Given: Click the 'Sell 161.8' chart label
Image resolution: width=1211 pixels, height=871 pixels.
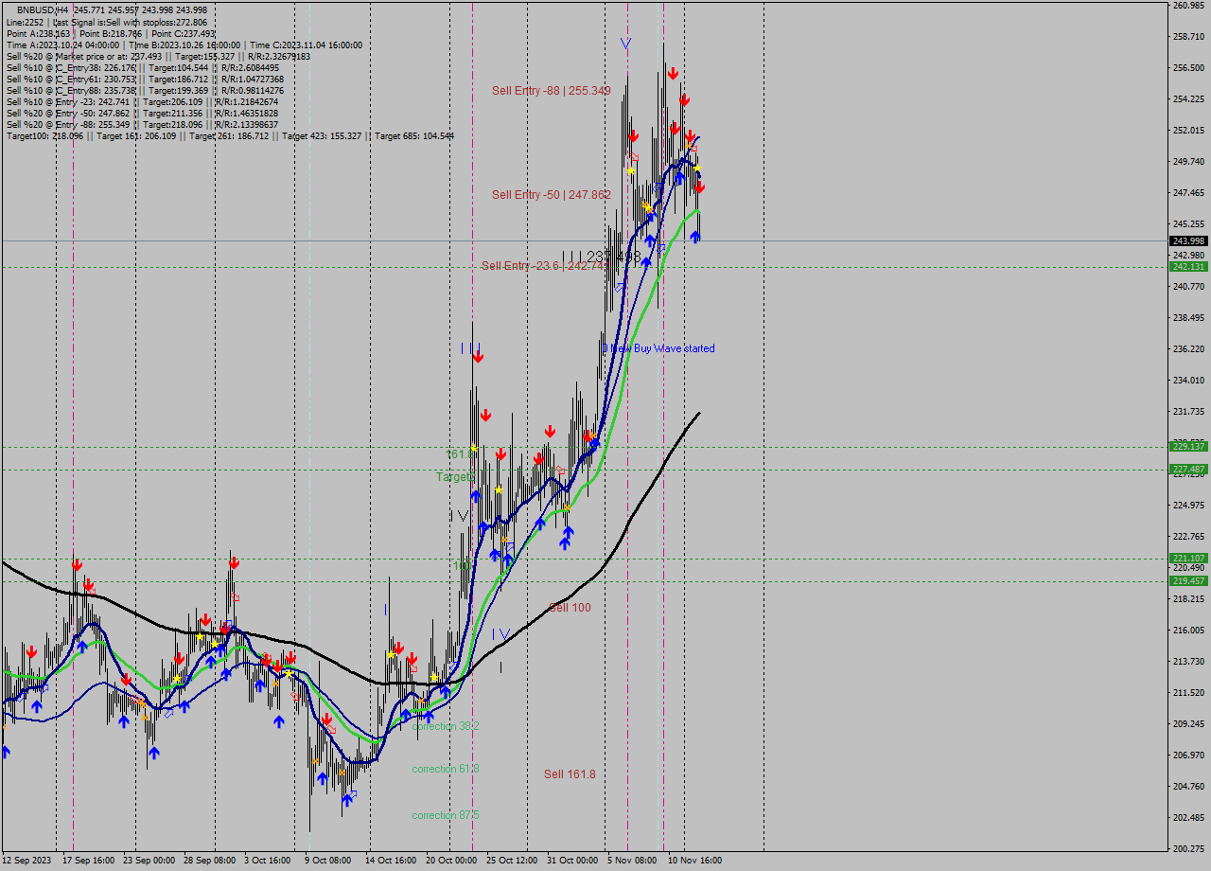Looking at the screenshot, I should click(570, 774).
